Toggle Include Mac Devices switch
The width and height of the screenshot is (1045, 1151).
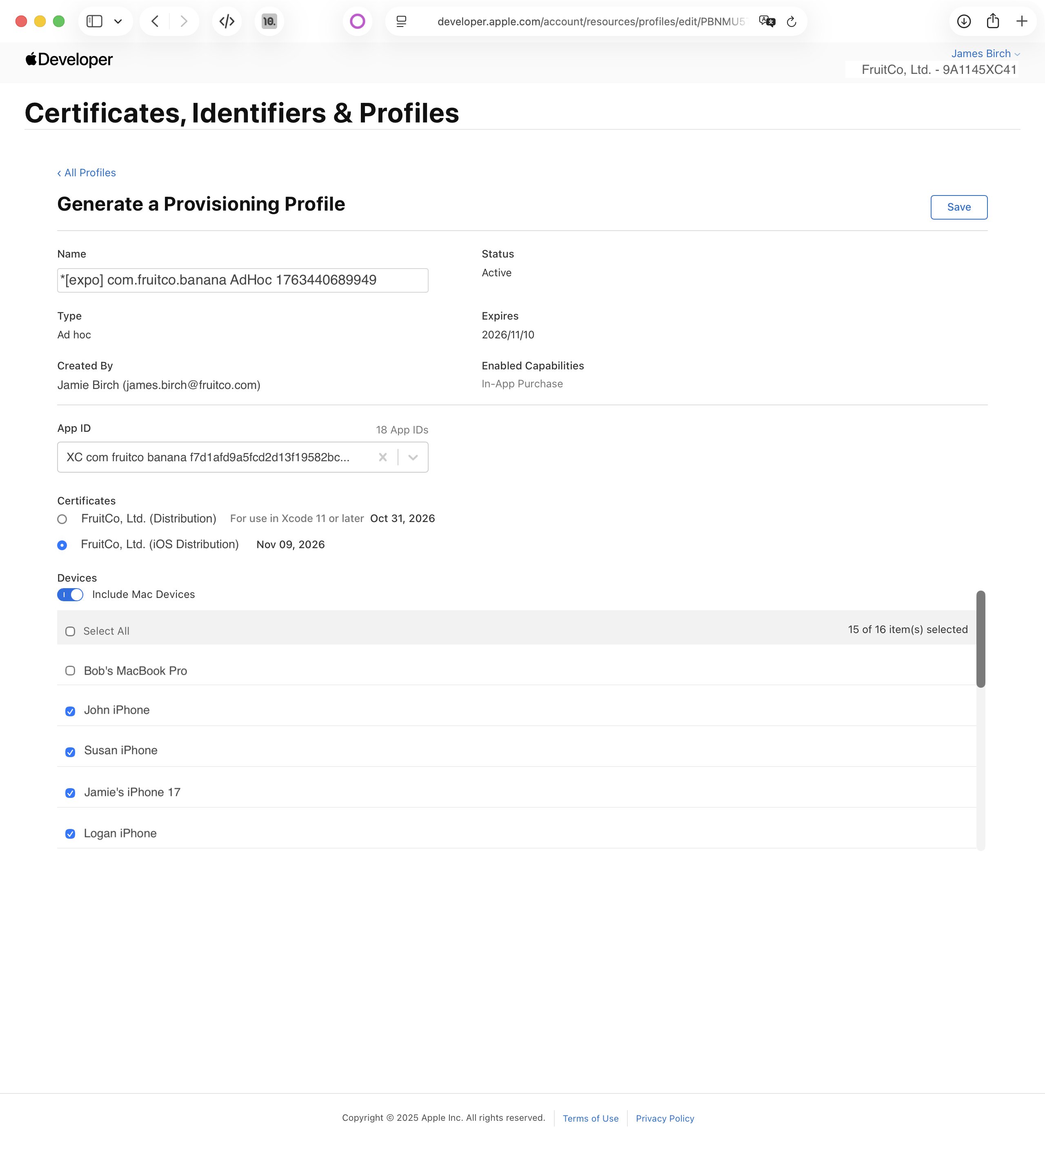point(70,595)
